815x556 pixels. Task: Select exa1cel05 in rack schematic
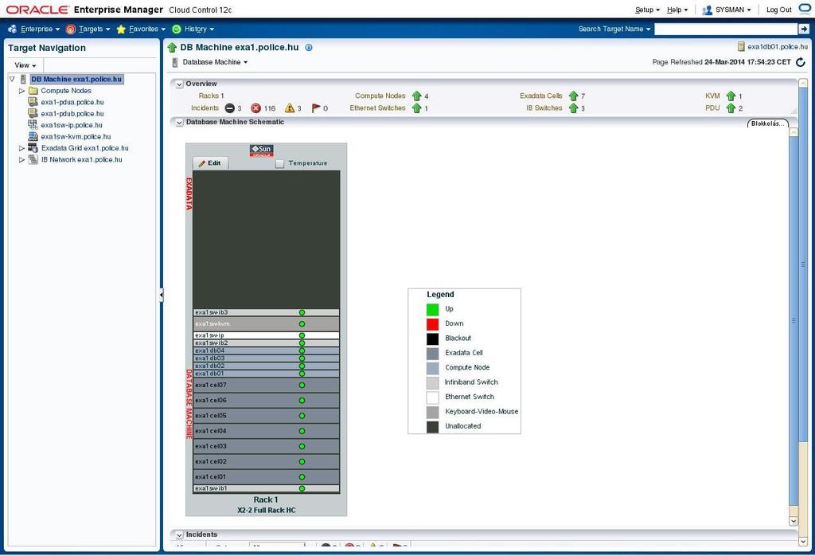266,416
